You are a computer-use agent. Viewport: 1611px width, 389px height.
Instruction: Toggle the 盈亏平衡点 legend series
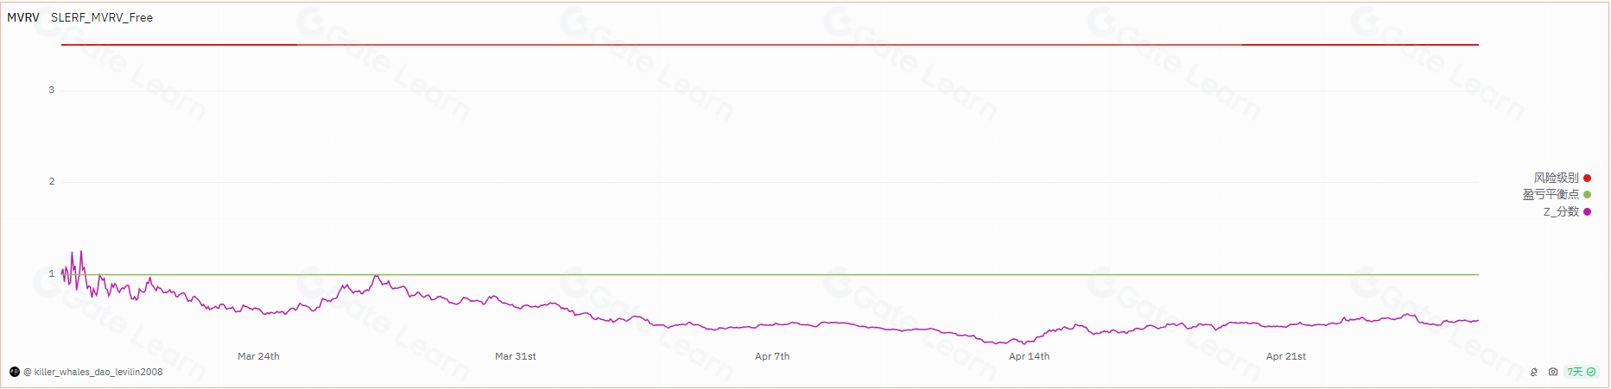pyautogui.click(x=1551, y=195)
